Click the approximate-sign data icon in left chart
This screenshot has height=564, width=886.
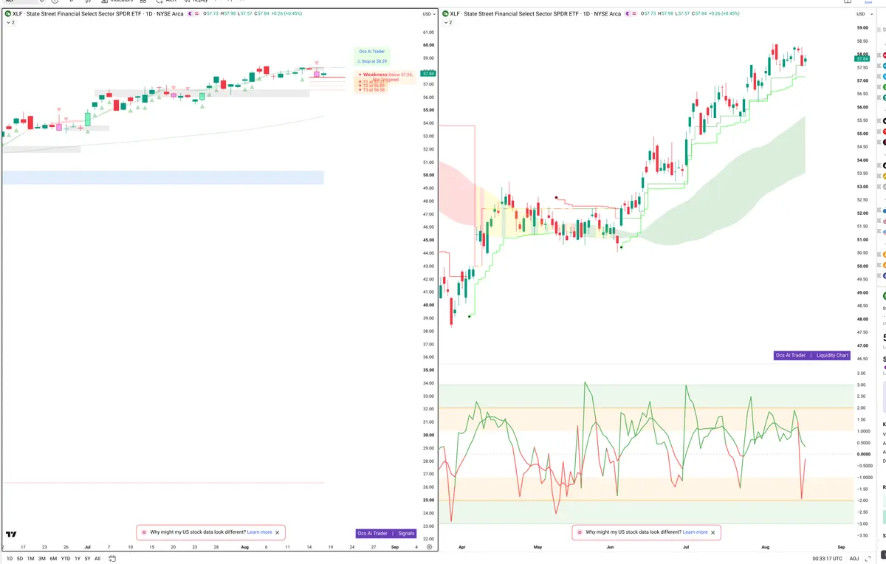197,14
